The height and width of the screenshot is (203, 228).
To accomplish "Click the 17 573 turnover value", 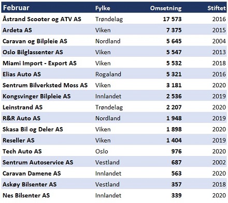I will pyautogui.click(x=172, y=19).
